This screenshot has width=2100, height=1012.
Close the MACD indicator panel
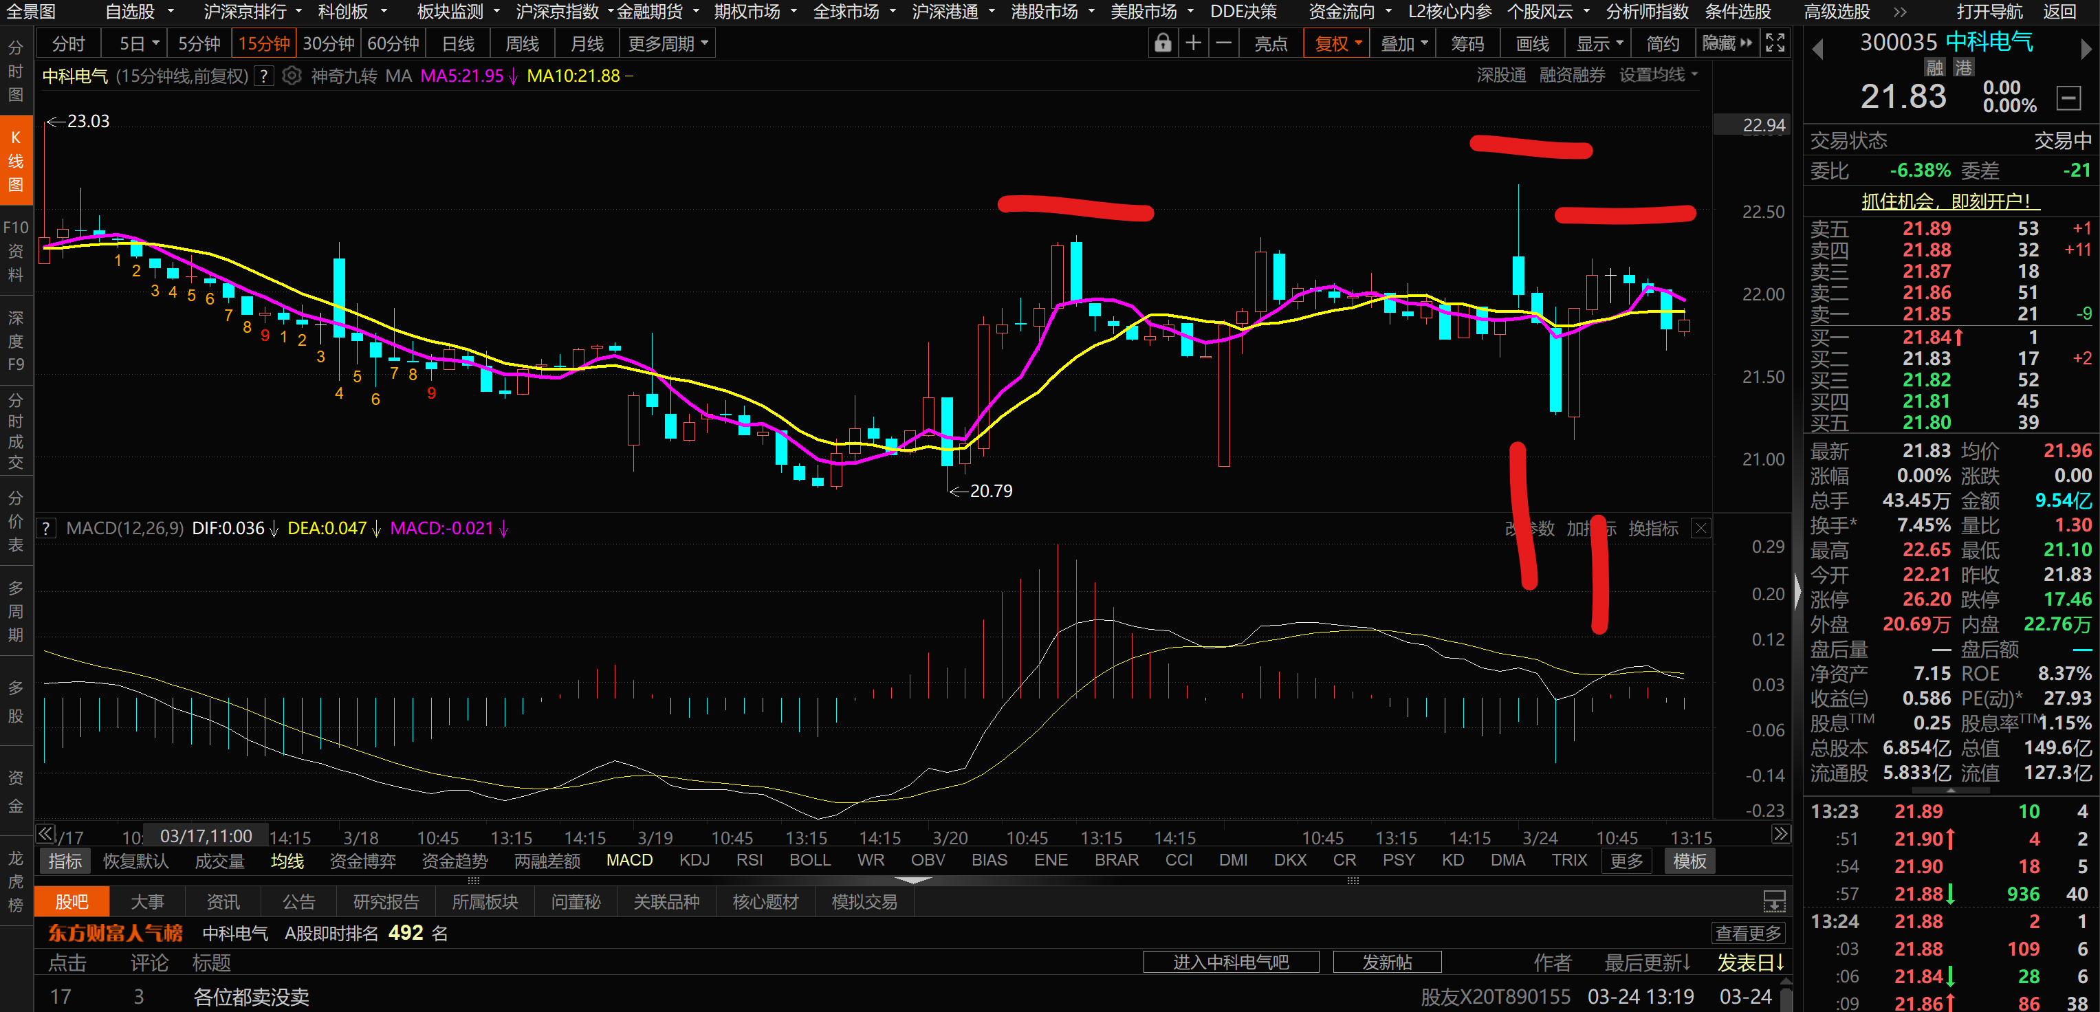1700,529
